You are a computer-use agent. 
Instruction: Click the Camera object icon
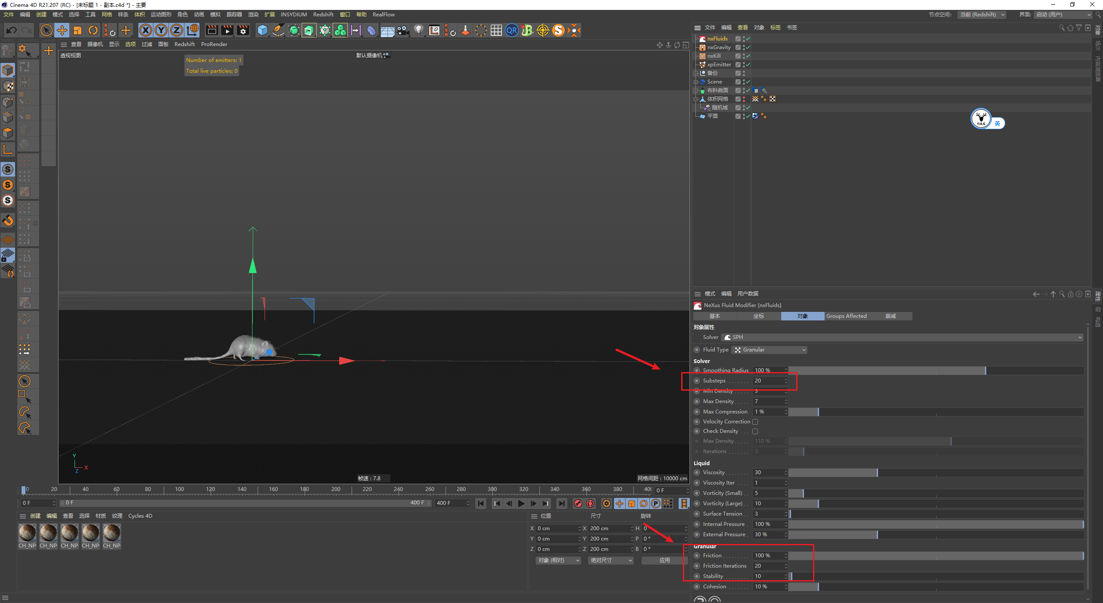403,30
